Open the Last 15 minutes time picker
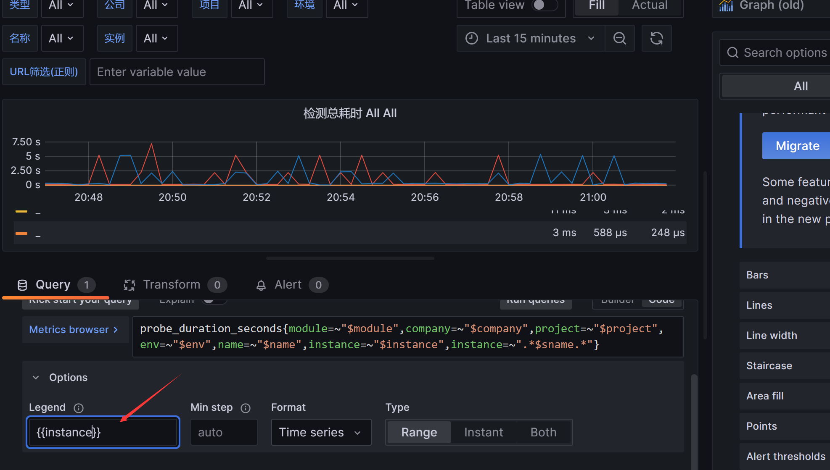This screenshot has width=830, height=470. click(x=531, y=38)
